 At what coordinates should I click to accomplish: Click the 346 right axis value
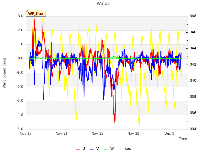(x=193, y=32)
